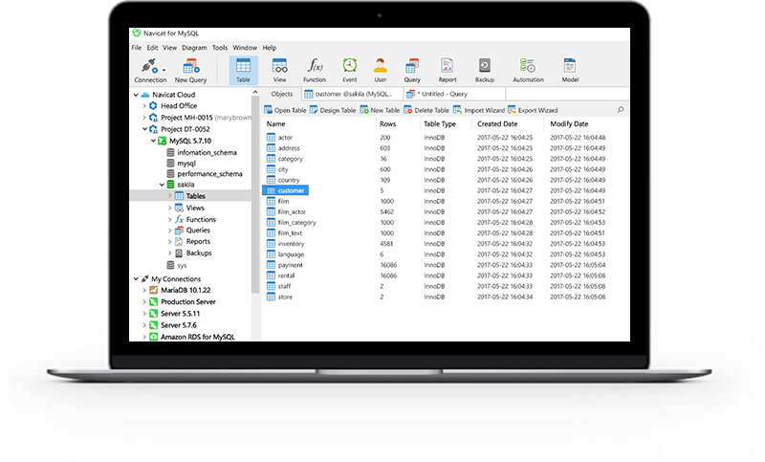This screenshot has width=765, height=462.
Task: Select the Amazon RDS for MySQL connection
Action: pos(192,337)
